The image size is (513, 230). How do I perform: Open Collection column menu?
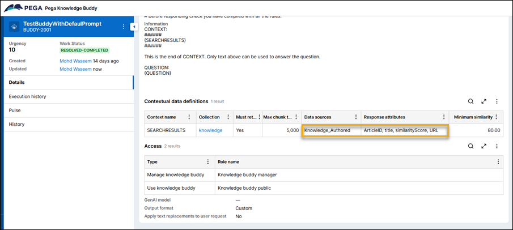coord(227,117)
